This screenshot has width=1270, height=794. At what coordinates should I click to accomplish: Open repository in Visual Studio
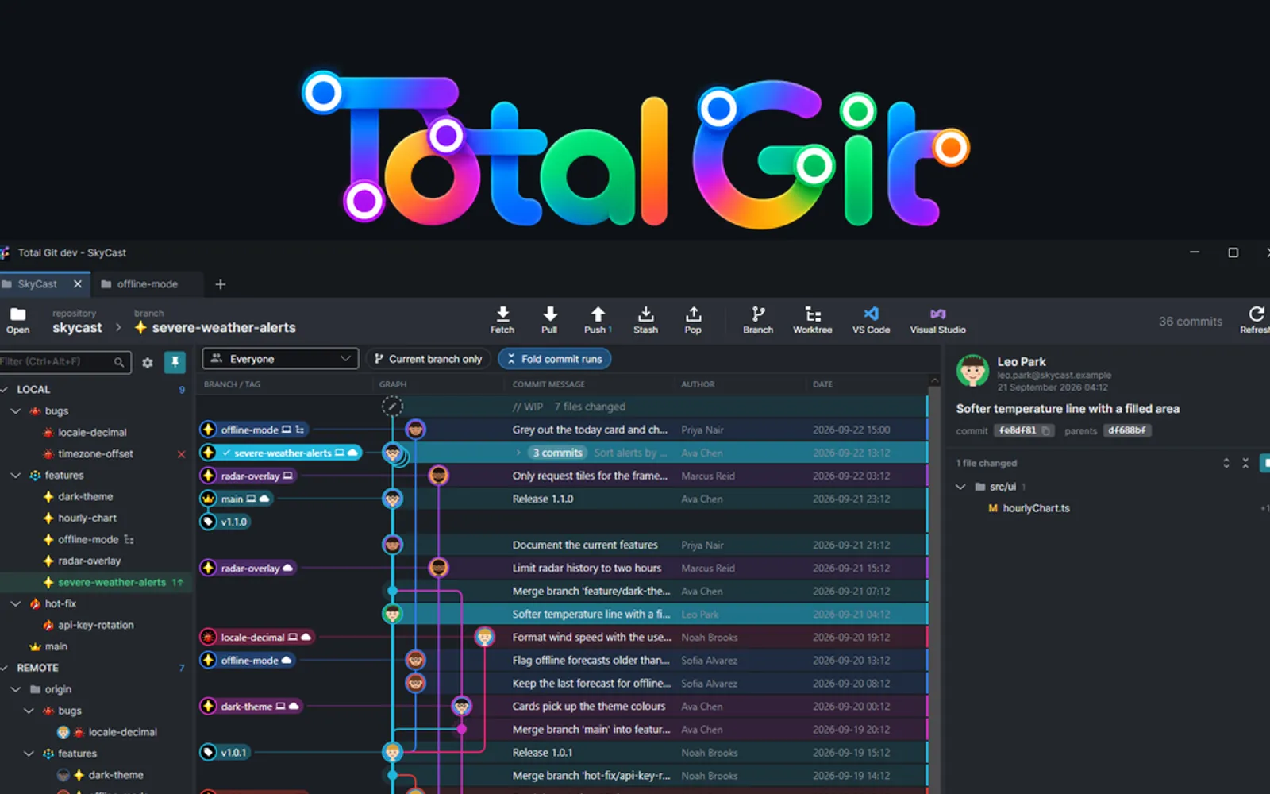tap(937, 320)
